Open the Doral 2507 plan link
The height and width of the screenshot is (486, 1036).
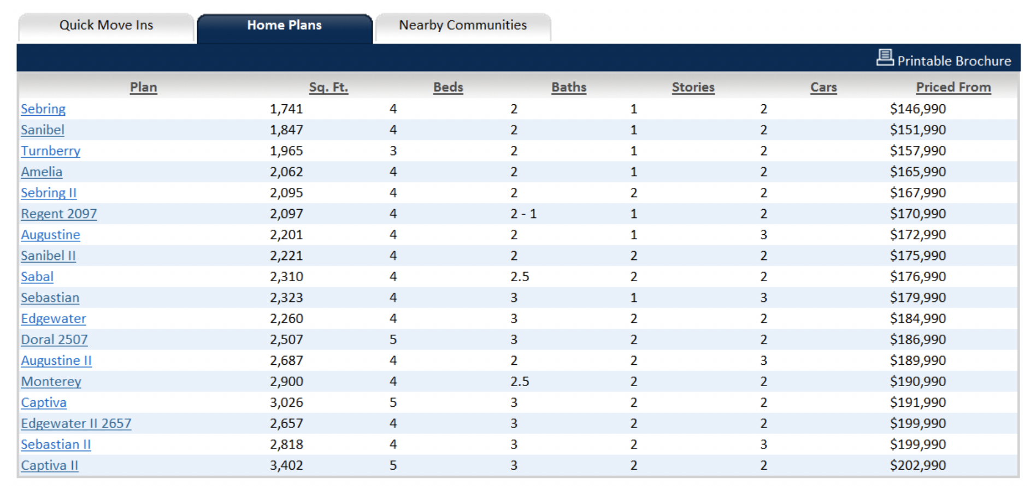tap(54, 340)
